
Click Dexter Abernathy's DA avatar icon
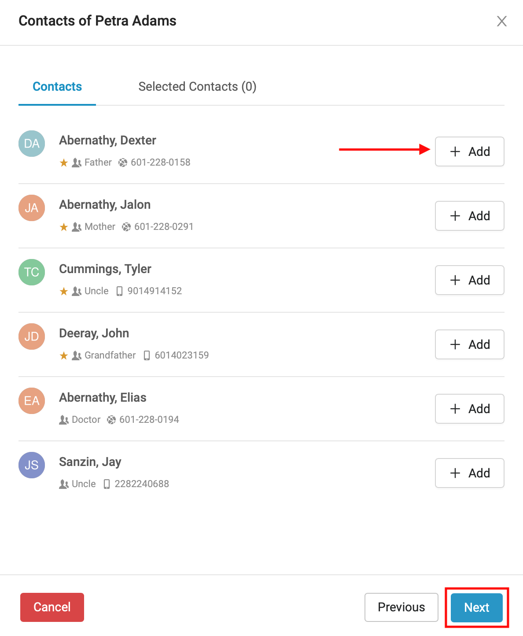32,144
